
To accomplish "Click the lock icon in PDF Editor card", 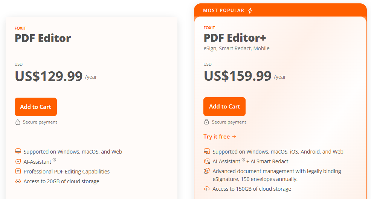I will [18, 122].
